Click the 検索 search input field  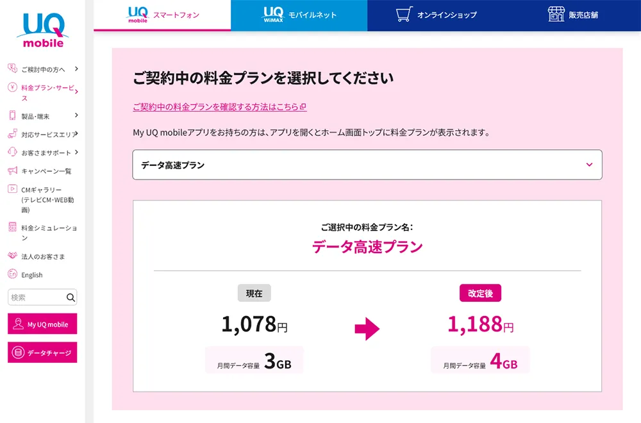(37, 297)
